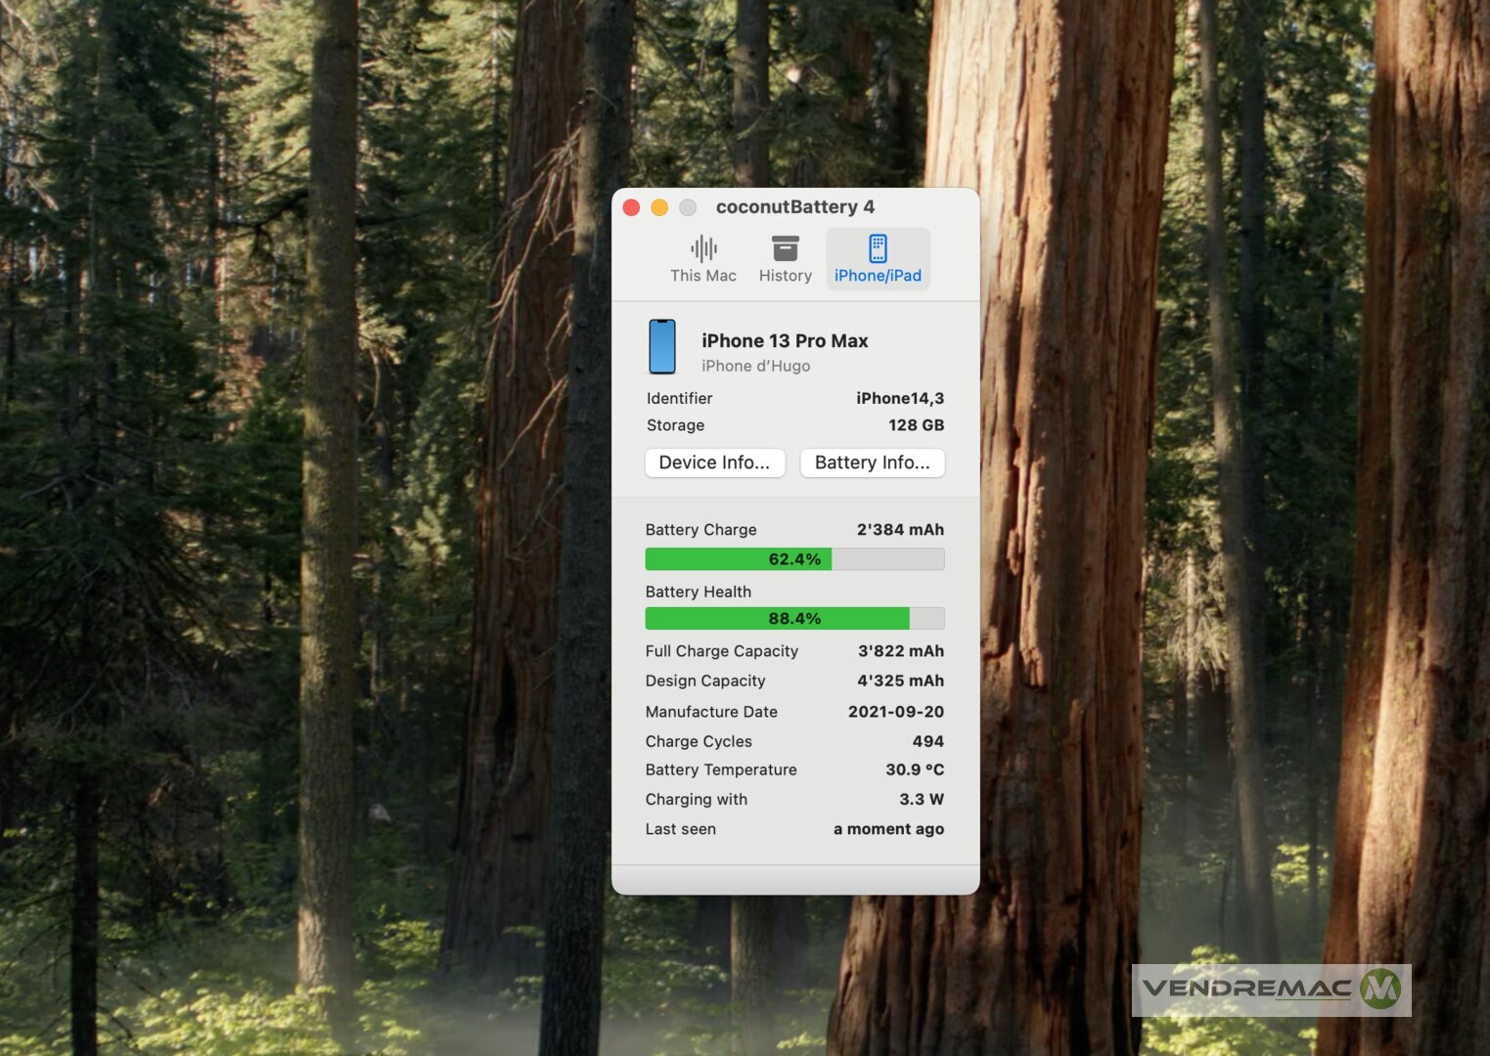Click the 494 charge cycles value

click(x=927, y=742)
